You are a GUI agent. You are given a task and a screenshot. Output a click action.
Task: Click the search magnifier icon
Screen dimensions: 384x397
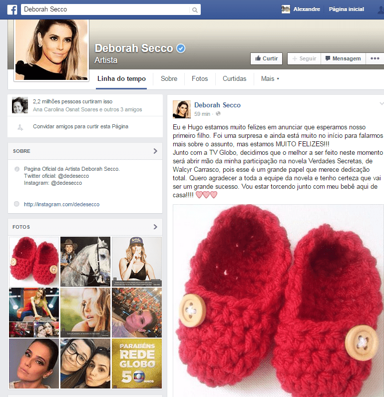click(x=195, y=10)
